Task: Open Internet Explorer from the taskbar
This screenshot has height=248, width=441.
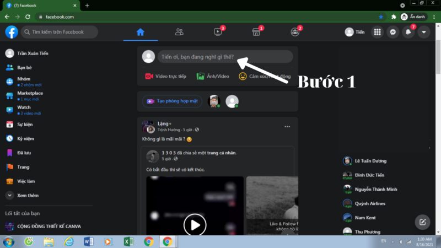Action: (68, 242)
